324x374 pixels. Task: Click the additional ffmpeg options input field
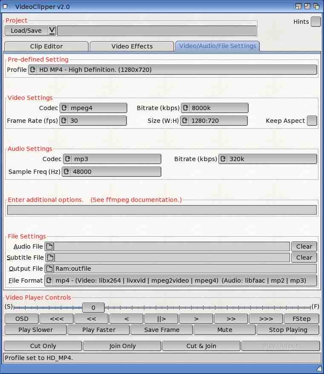pyautogui.click(x=162, y=210)
